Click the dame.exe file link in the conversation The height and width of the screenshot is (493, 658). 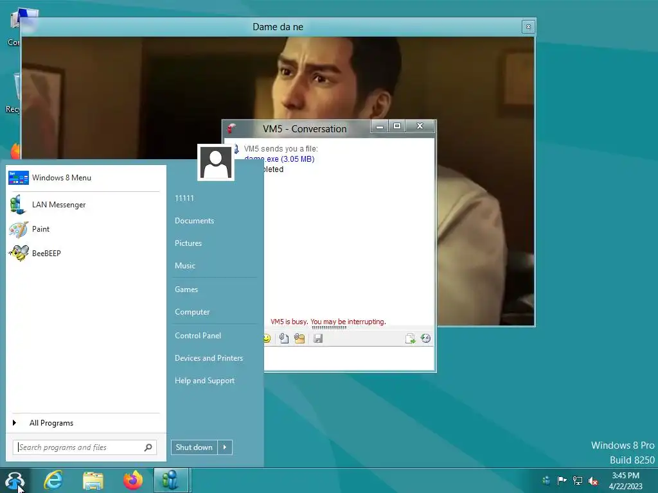tap(280, 159)
